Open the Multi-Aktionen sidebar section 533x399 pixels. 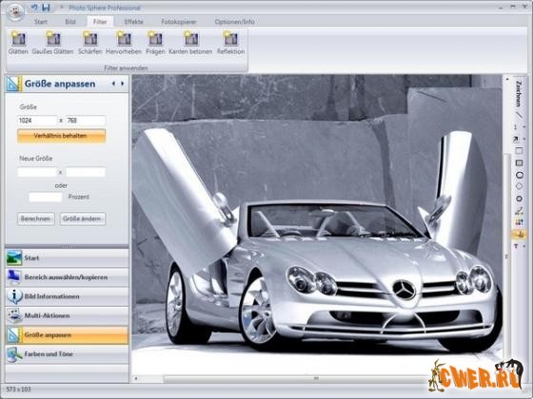[x=67, y=315]
